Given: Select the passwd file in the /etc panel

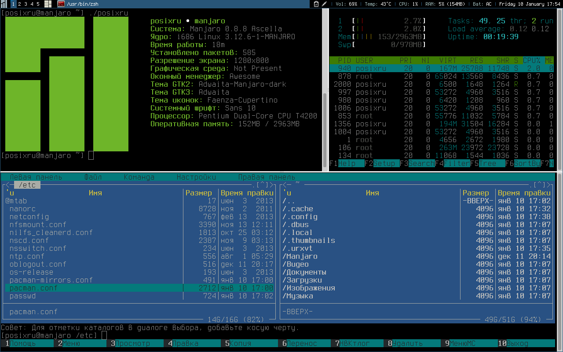Looking at the screenshot, I should pyautogui.click(x=139, y=296).
